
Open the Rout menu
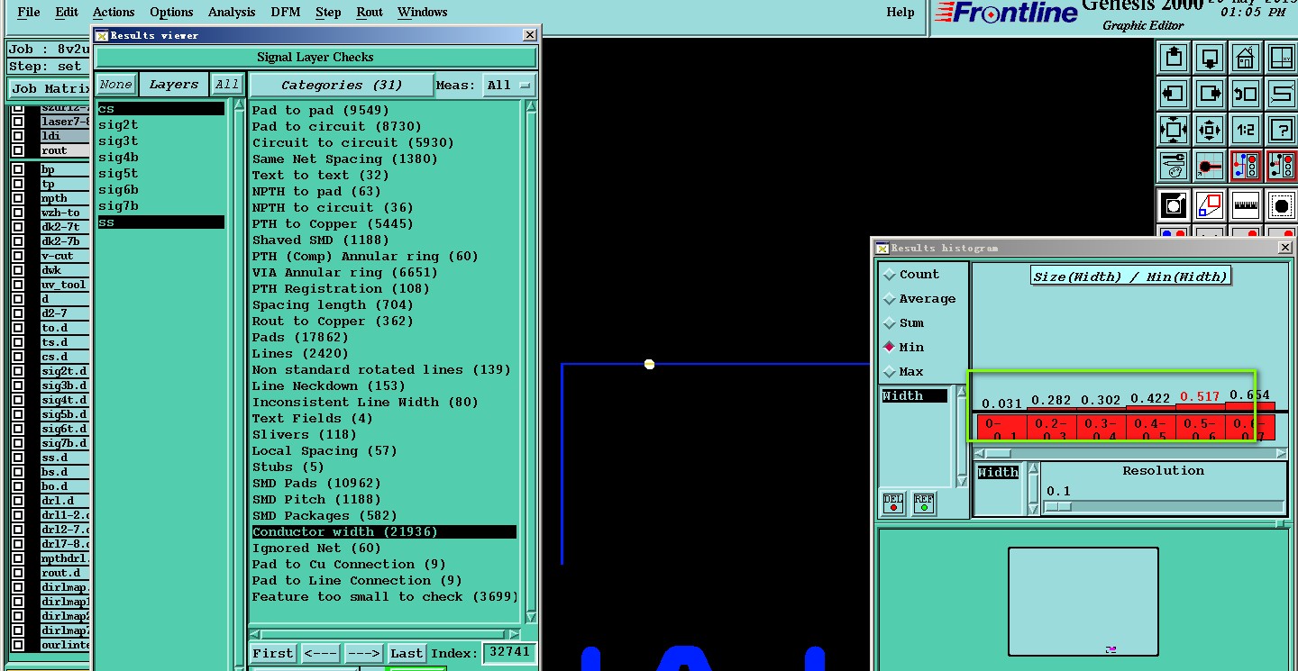click(370, 12)
